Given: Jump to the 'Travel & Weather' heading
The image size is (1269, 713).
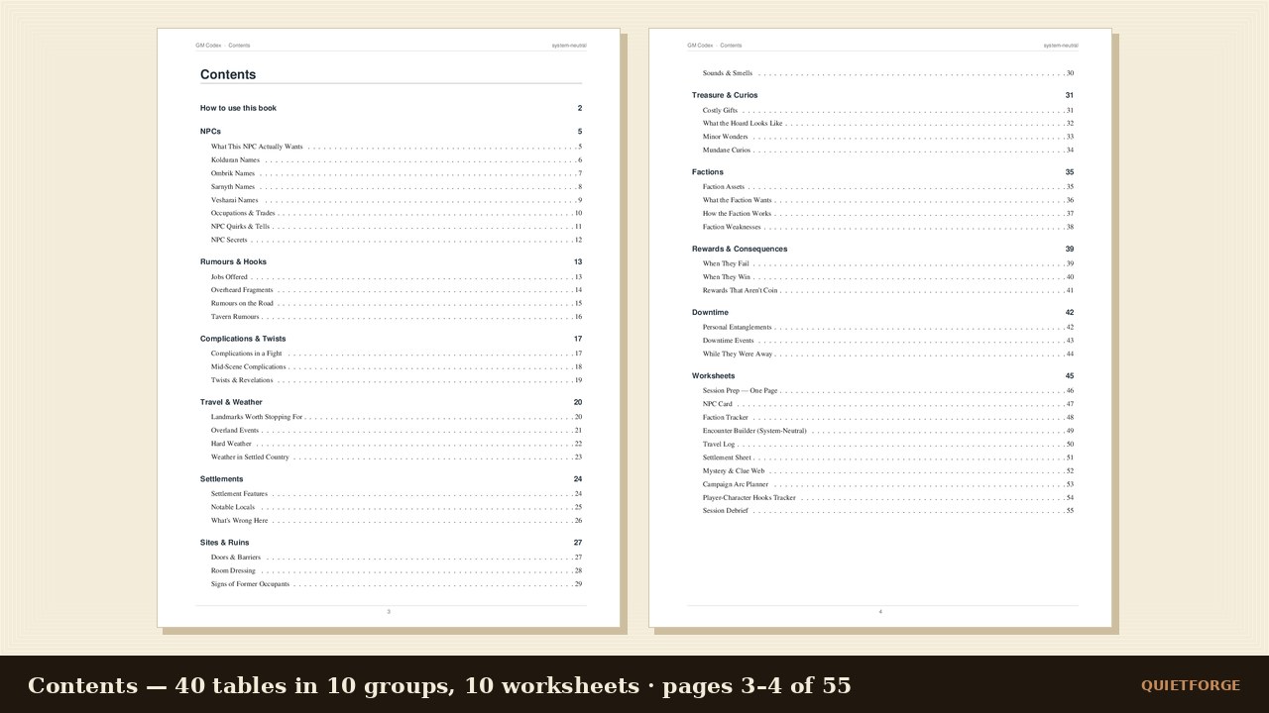Looking at the screenshot, I should coord(391,402).
